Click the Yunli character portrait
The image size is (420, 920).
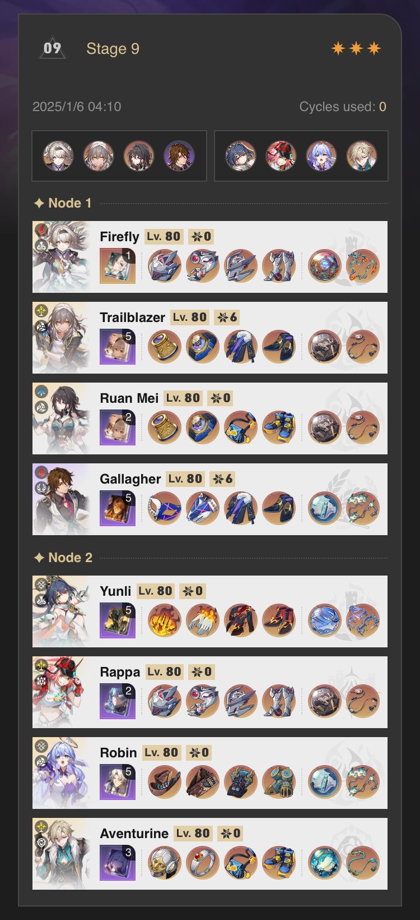coord(62,611)
